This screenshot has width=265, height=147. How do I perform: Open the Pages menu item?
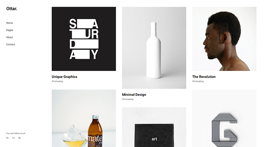coord(10,30)
